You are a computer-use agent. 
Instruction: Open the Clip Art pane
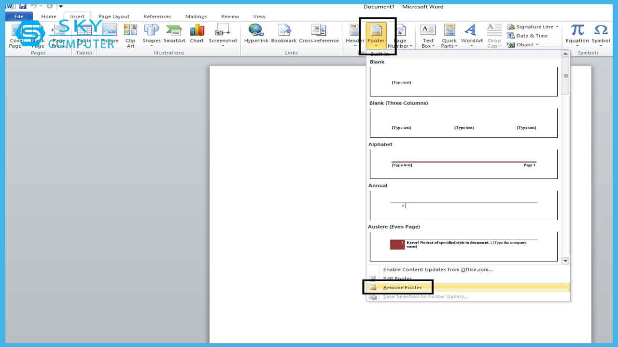pyautogui.click(x=130, y=36)
